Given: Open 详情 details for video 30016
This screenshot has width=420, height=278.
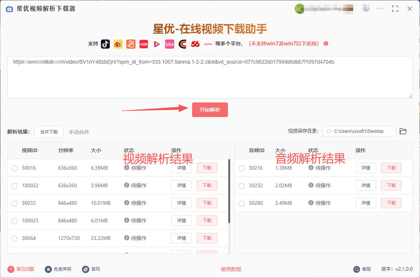Looking at the screenshot, I should (182, 168).
